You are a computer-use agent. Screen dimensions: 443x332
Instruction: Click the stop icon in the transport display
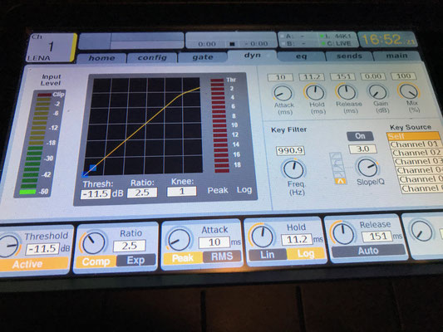pyautogui.click(x=232, y=44)
